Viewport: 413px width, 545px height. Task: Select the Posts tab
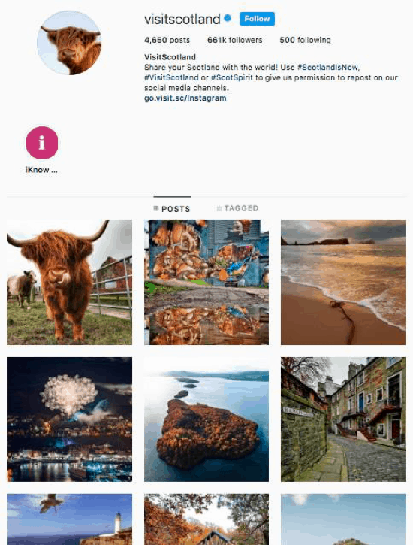point(172,209)
